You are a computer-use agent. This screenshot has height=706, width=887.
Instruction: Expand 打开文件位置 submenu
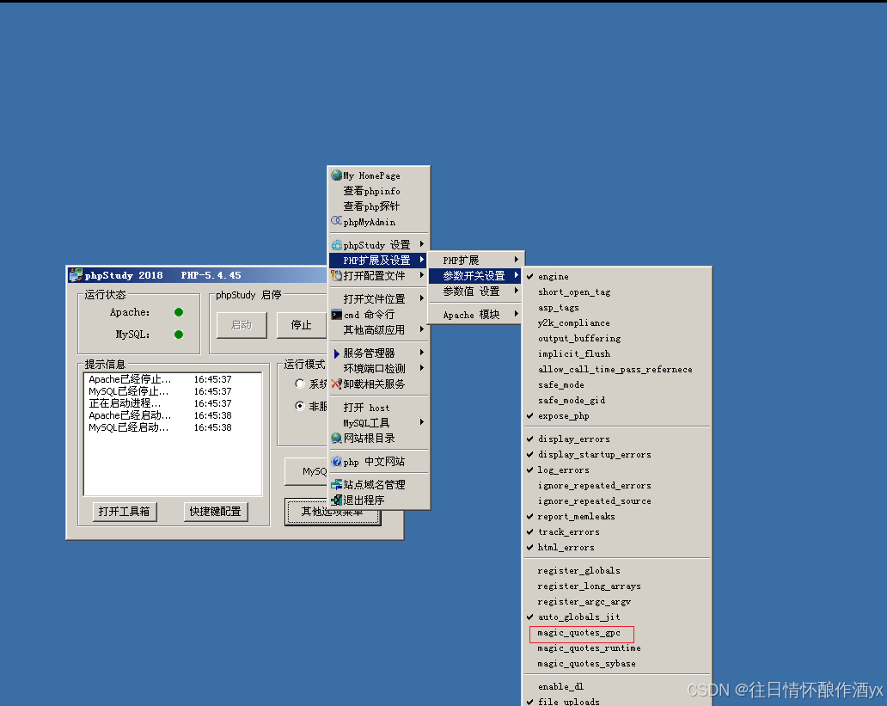point(379,298)
